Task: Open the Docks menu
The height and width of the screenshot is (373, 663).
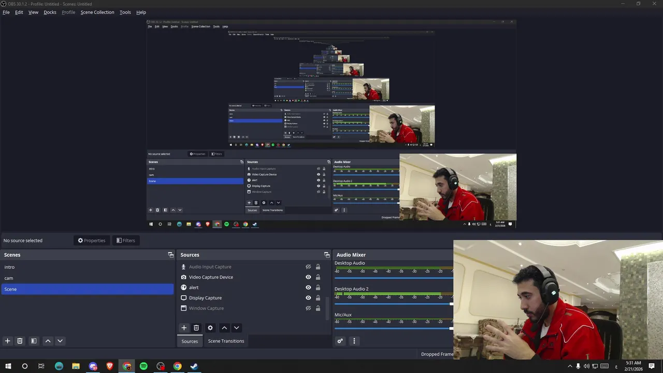Action: (50, 12)
